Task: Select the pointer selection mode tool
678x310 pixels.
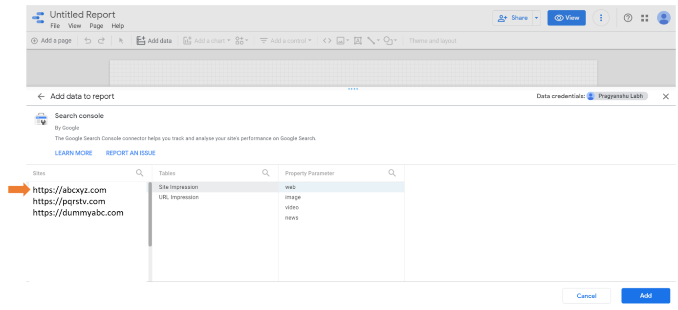Action: tap(121, 41)
